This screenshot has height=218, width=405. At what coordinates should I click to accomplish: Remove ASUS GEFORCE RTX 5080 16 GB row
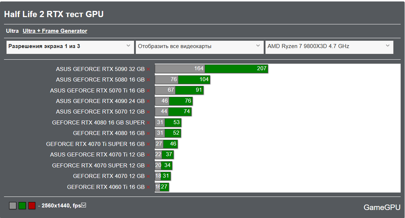(x=148, y=80)
